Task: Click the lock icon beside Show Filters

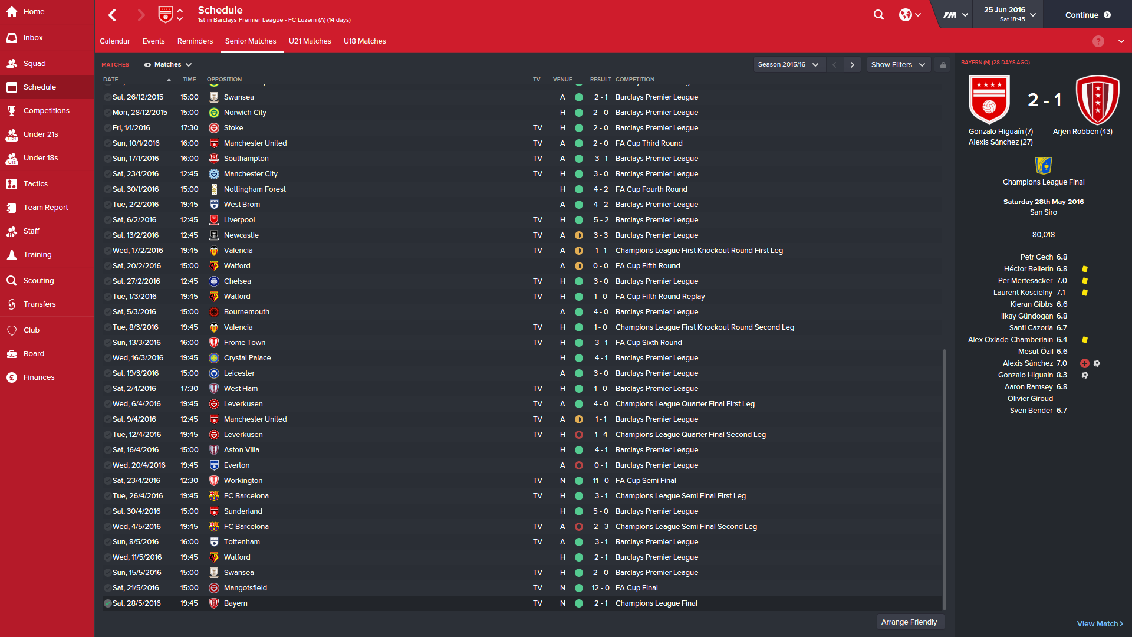Action: [x=943, y=65]
